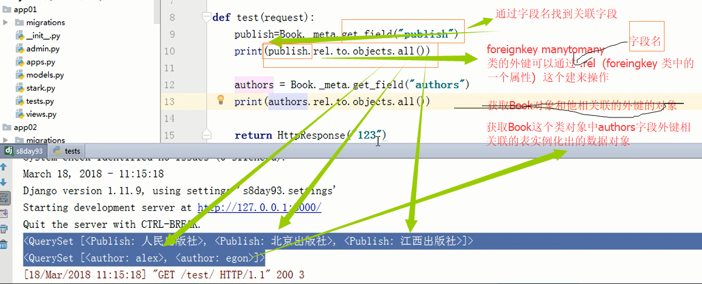
Task: Select views.py in the project tree
Action: [36, 115]
